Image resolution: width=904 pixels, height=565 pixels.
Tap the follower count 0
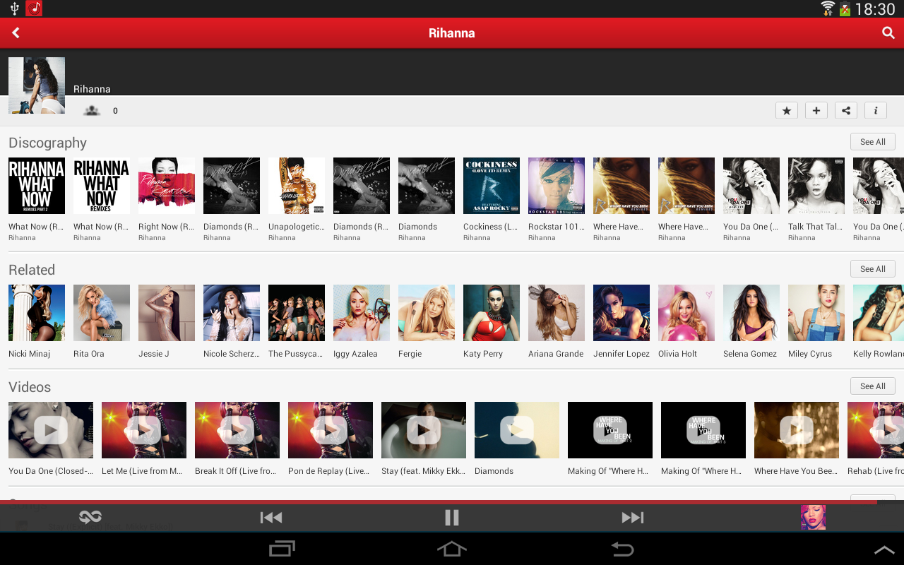coord(115,111)
